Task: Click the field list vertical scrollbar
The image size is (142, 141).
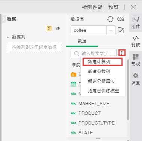Action: (128, 90)
